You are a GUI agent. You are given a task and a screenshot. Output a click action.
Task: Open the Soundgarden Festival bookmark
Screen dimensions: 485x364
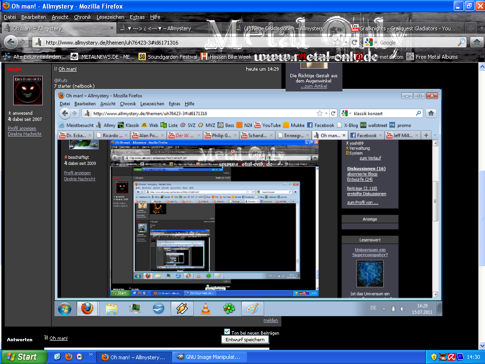pos(168,57)
